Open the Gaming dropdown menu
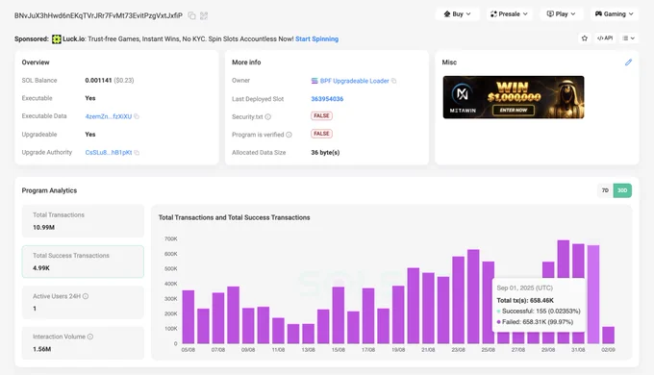The image size is (654, 375). [x=614, y=14]
